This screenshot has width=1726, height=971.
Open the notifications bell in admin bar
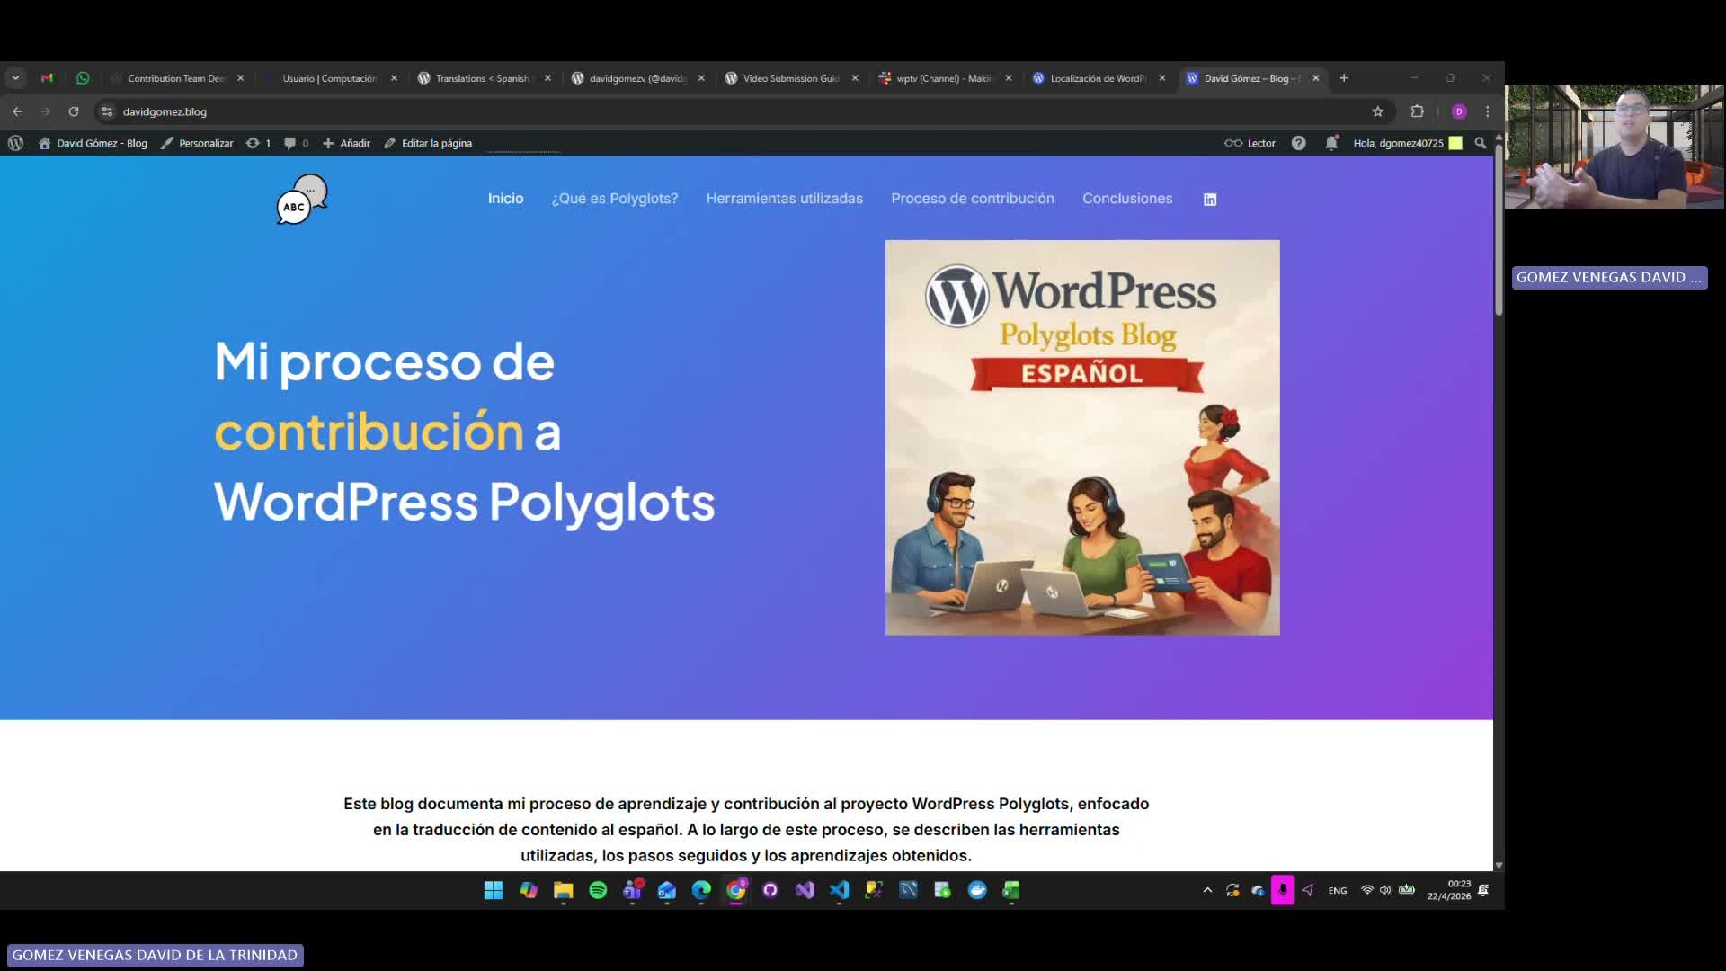[1331, 143]
